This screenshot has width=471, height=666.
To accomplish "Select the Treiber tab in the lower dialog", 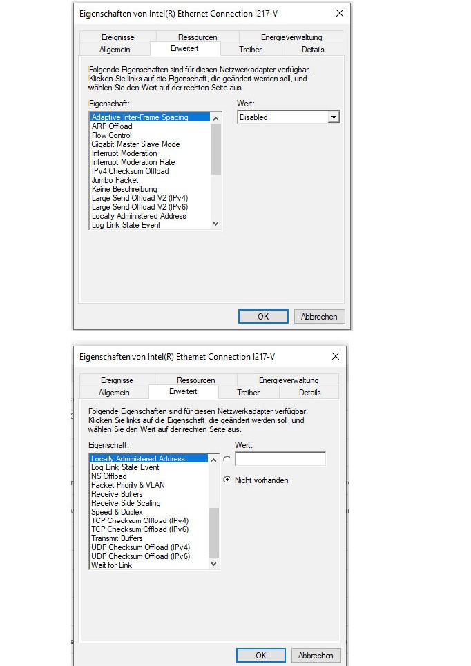I will tap(248, 393).
